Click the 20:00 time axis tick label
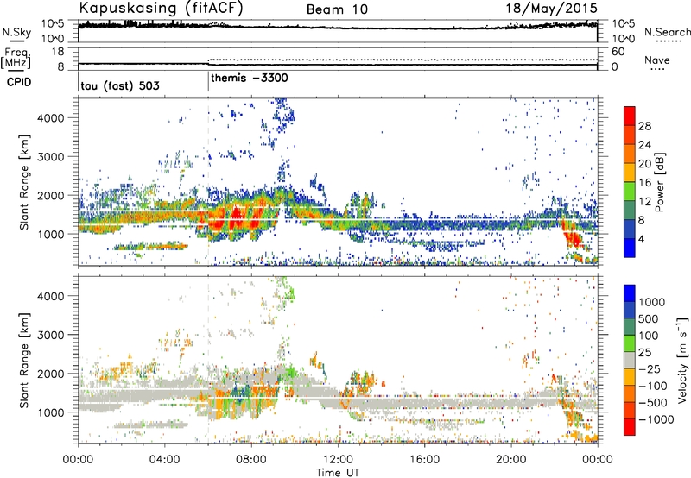691x478 pixels. click(511, 460)
